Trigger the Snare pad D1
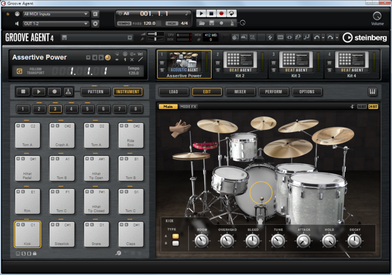392x275 pixels. (96, 234)
